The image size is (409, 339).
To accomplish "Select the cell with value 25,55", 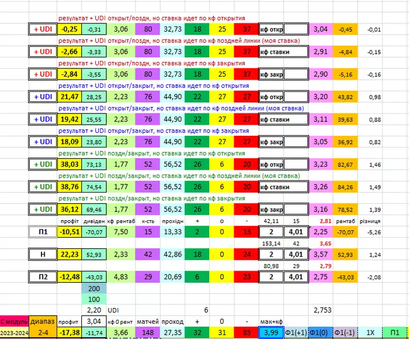I will 94,119.
